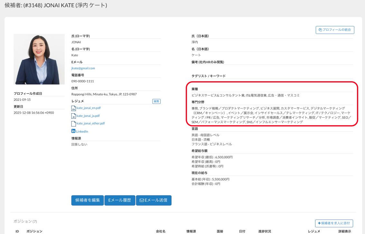This screenshot has height=234, width=365.
Task: Click the LinkedIn logo icon
Action: point(73,131)
